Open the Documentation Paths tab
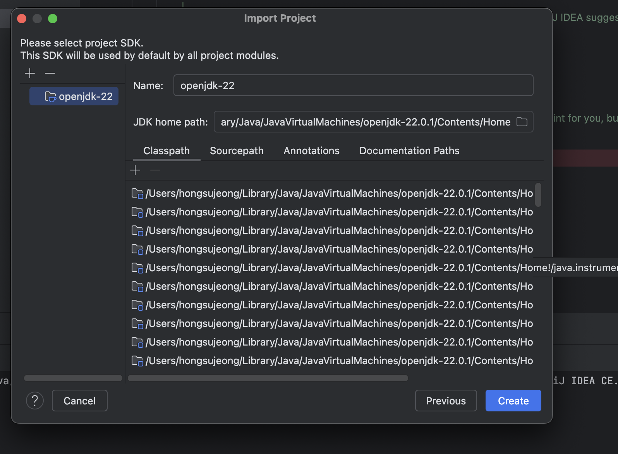Viewport: 618px width, 454px height. tap(409, 151)
